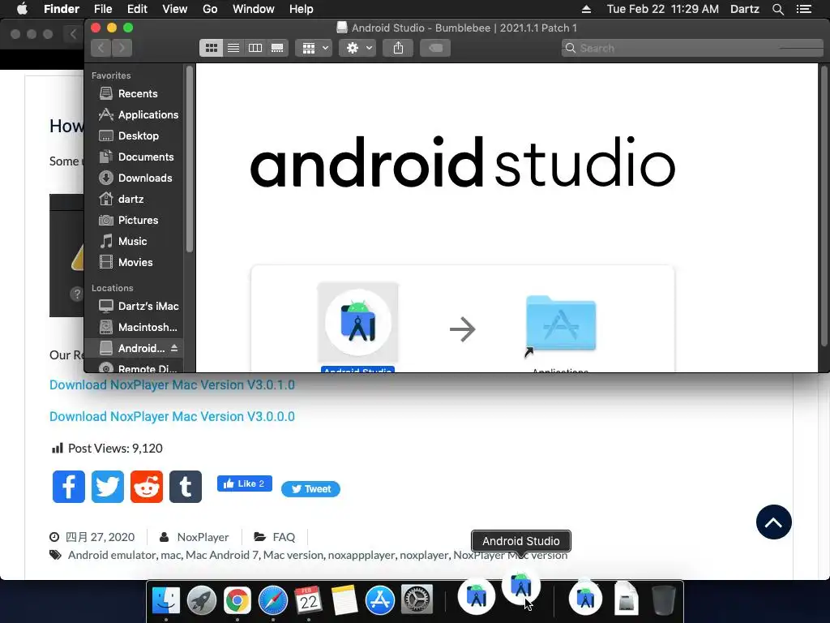
Task: Focus the Finder Search field
Action: [692, 48]
